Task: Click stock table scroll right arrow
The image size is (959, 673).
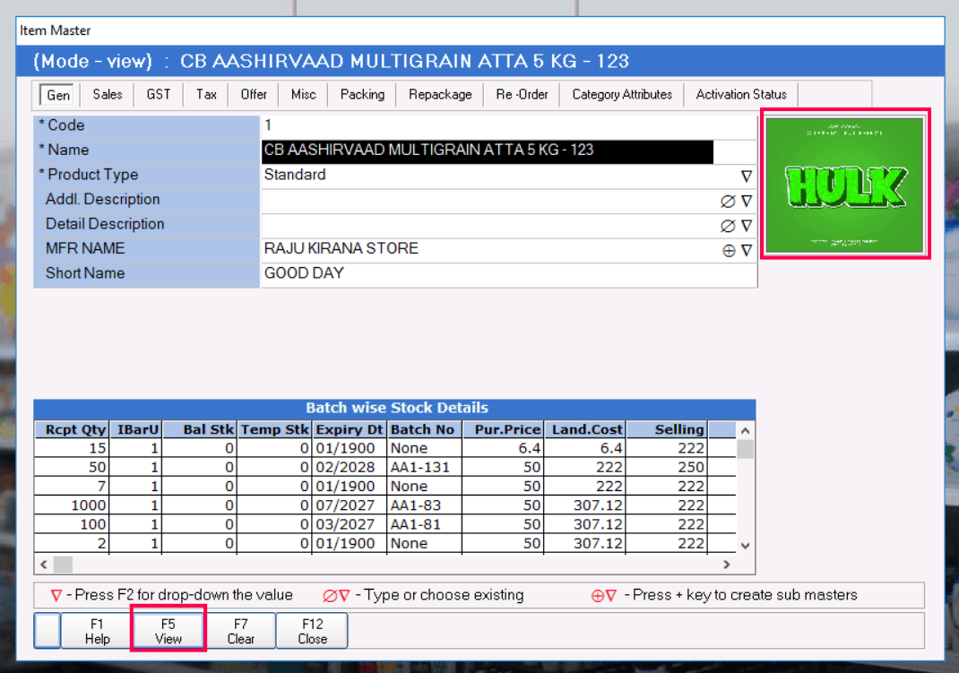Action: coord(727,565)
